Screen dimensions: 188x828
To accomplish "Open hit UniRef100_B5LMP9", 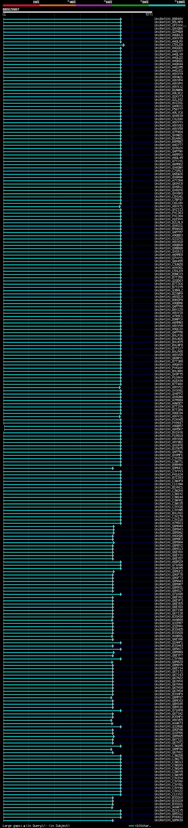I will pyautogui.click(x=169, y=22).
